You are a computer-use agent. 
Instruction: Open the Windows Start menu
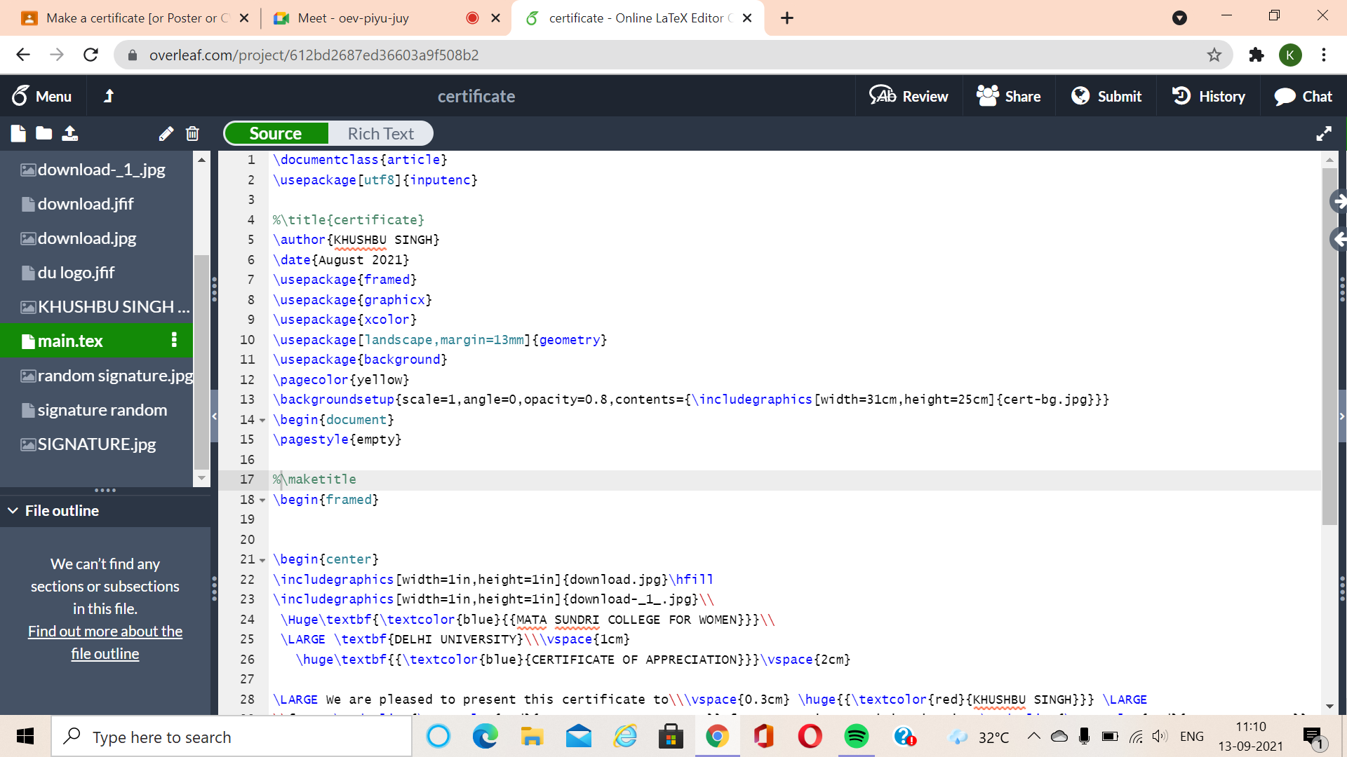pyautogui.click(x=25, y=737)
